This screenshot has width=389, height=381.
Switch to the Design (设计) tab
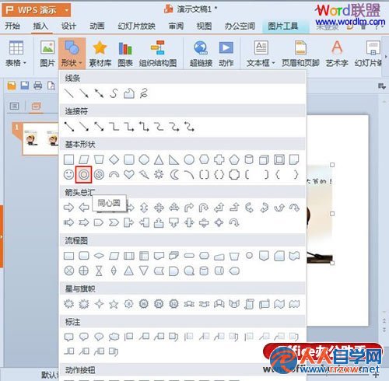(x=68, y=26)
